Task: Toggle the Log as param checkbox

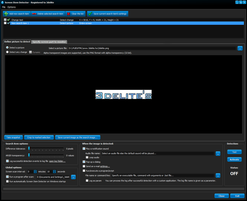Action: [87, 181]
